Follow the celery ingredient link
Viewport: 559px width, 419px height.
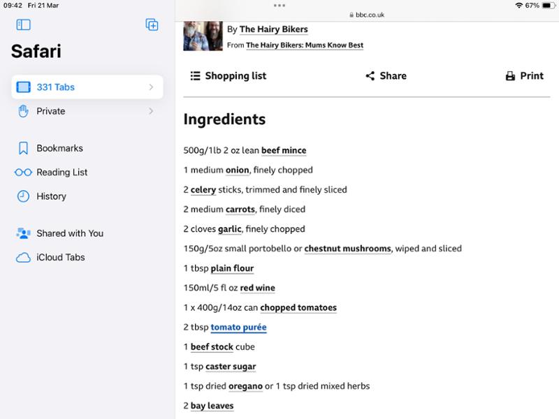[203, 190]
